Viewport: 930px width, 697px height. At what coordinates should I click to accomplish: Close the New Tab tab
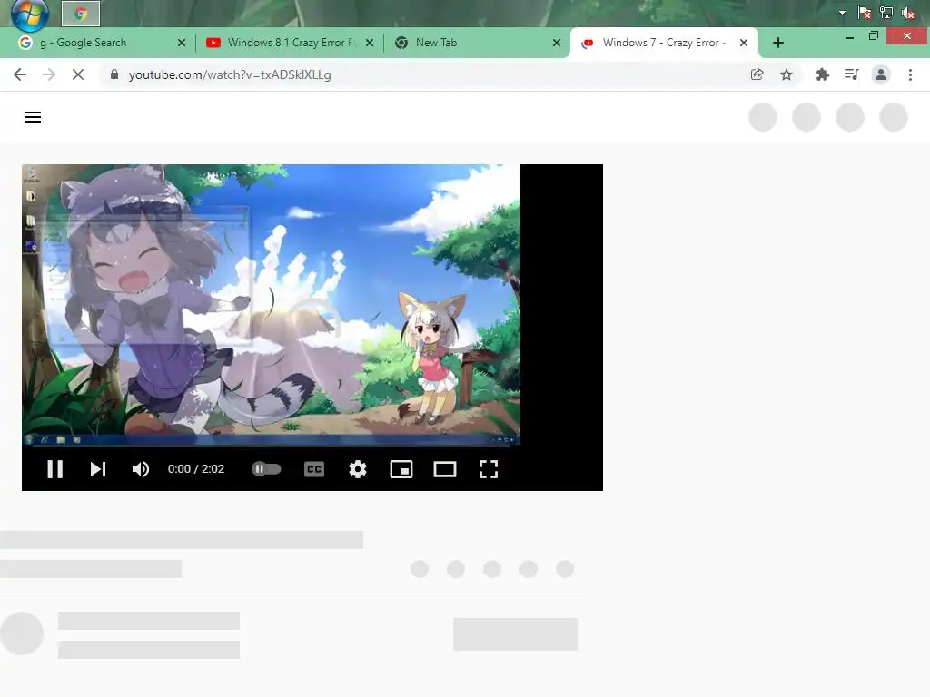click(557, 43)
